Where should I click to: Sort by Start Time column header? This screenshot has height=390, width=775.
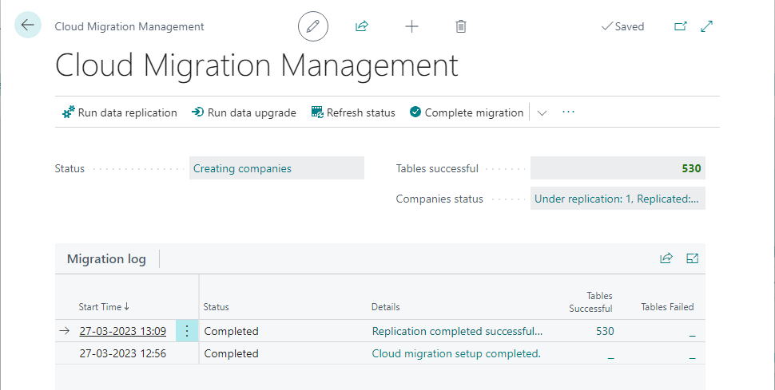click(104, 306)
